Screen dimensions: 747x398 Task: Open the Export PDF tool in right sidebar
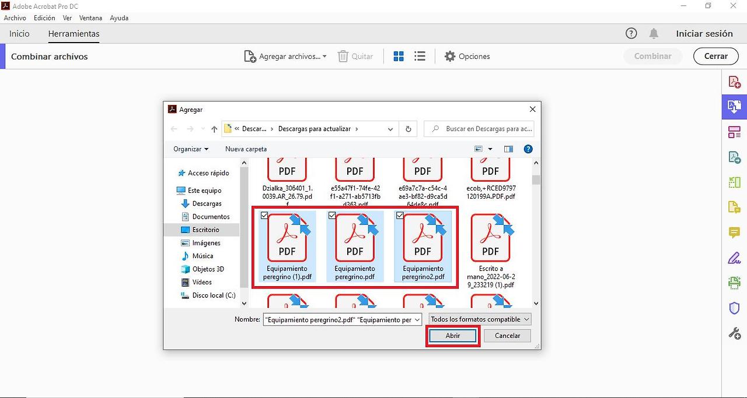point(734,157)
